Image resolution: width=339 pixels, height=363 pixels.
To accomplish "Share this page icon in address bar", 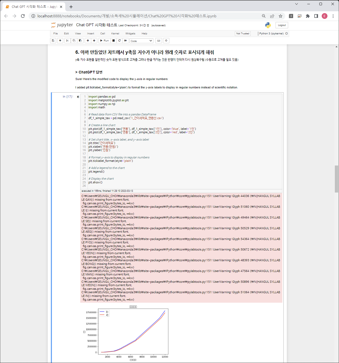I will pyautogui.click(x=272, y=16).
